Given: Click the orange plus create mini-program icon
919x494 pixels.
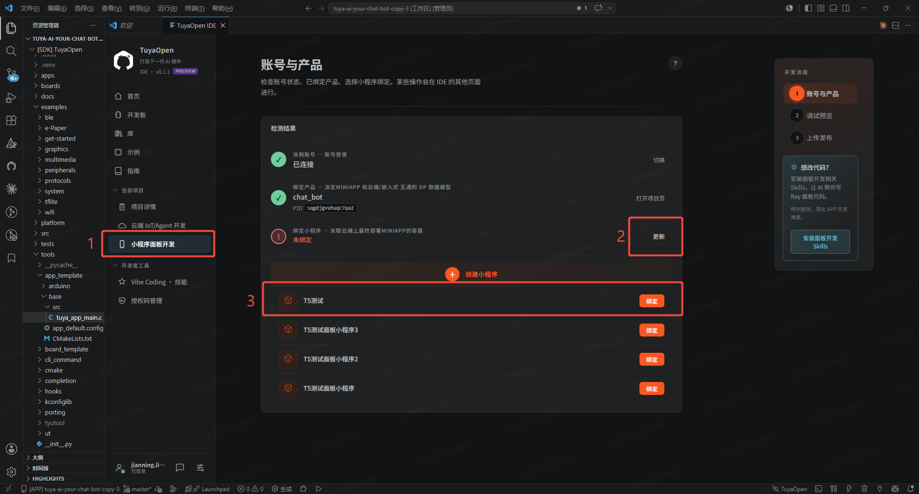Looking at the screenshot, I should point(452,274).
